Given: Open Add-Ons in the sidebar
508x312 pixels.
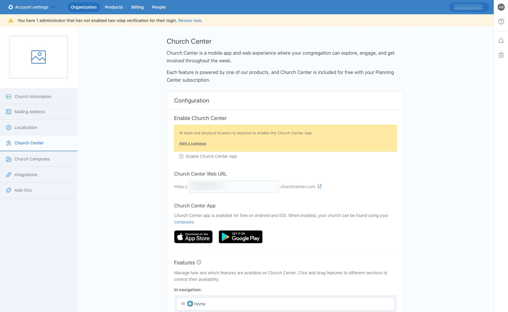Looking at the screenshot, I should 39,190.
